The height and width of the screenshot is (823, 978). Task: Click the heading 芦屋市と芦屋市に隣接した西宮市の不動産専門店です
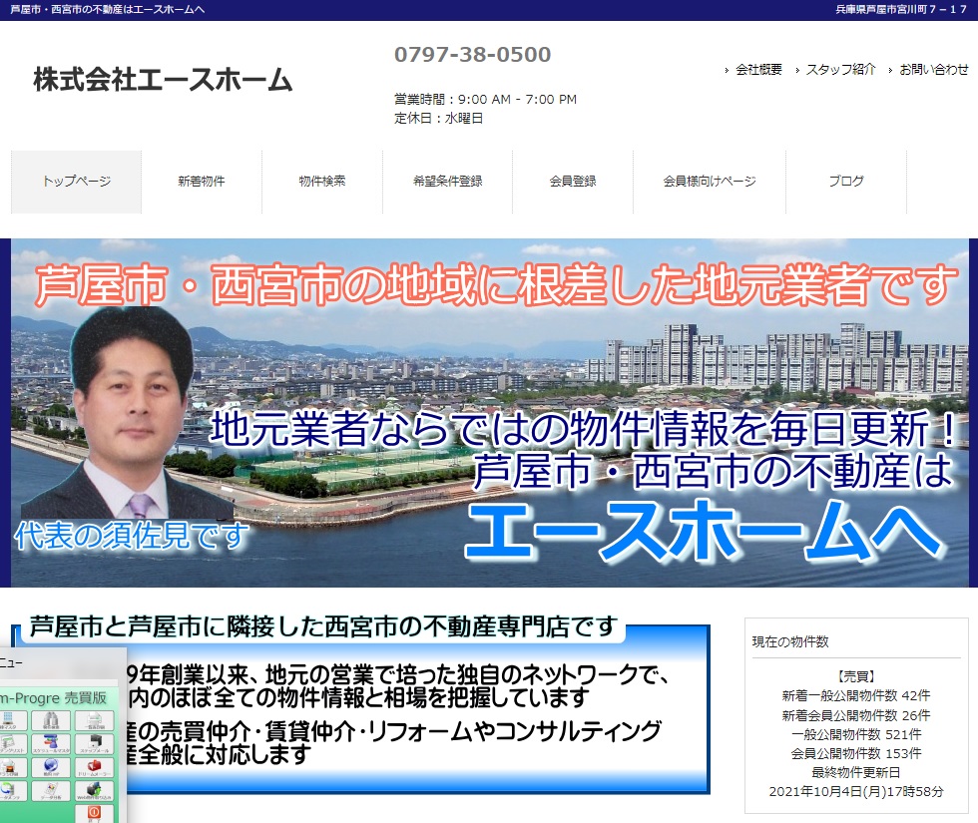[322, 626]
